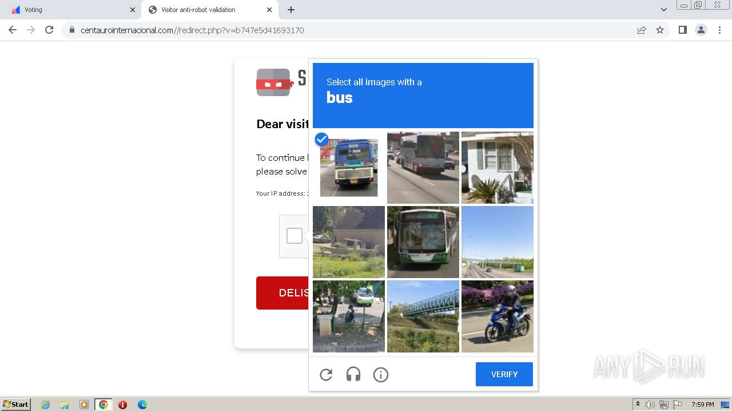Screen dimensions: 732x412
Task: Click Chrome icon in taskbar
Action: point(104,405)
